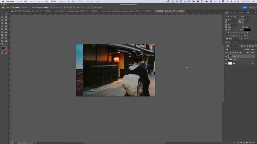Image resolution: width=257 pixels, height=144 pixels.
Task: Hide the 背景 background layer
Action: 226,63
